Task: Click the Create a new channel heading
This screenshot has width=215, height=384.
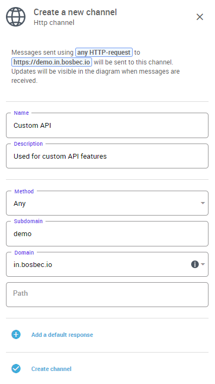Action: pos(75,12)
